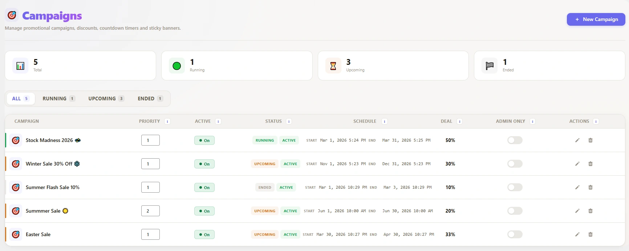Click the Summmer Sale campaign name
Viewport: 629px width, 251px height.
pos(43,211)
